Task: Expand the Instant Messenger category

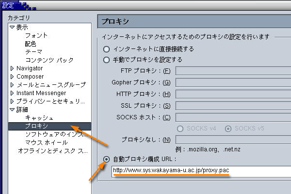Action: pyautogui.click(x=12, y=93)
